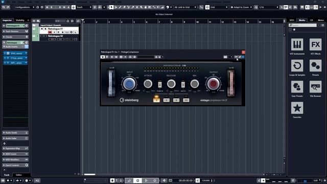This screenshot has height=184, width=327.
Task: Select ratio 4 button on compressor
Action: pos(166,100)
